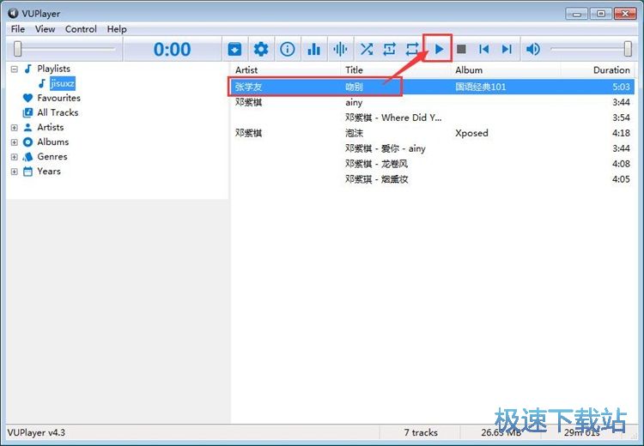Click the Favourites heart icon
This screenshot has height=446, width=644.
coord(27,98)
